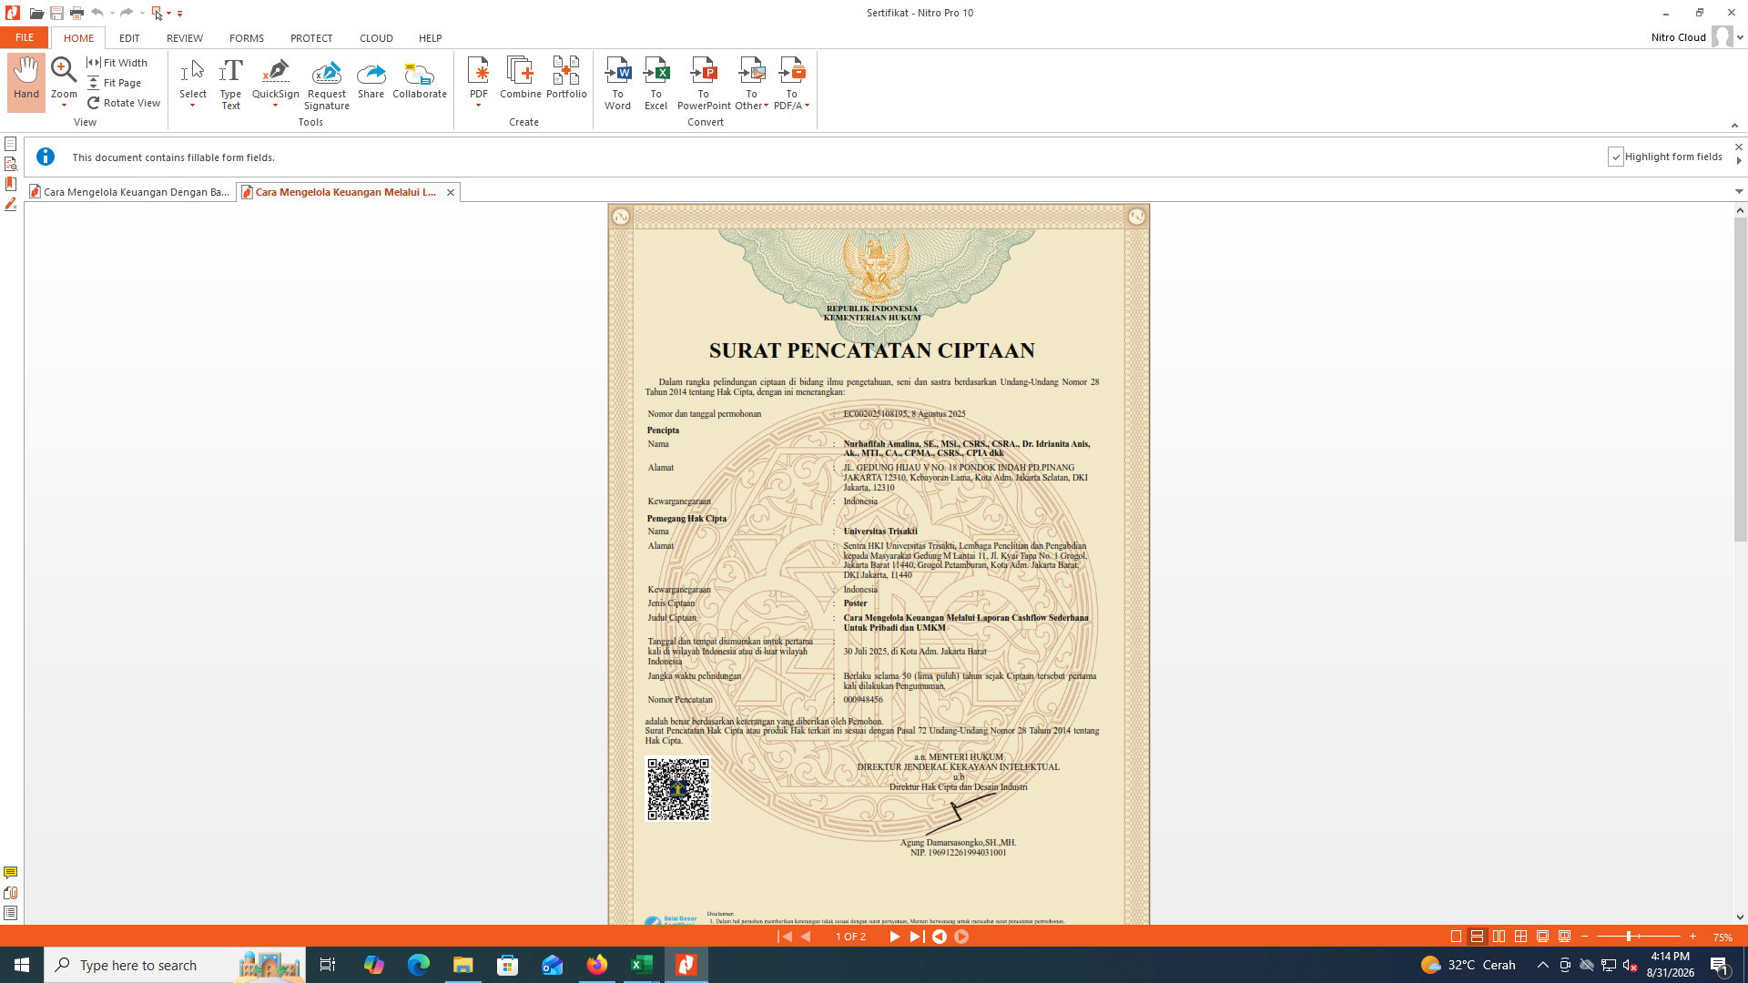Click Rotate View button
This screenshot has height=983, width=1748.
coord(124,103)
